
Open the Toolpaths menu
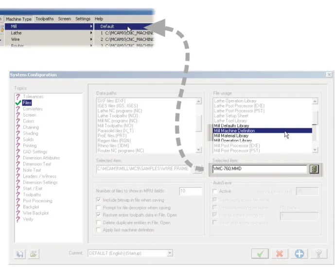point(44,19)
